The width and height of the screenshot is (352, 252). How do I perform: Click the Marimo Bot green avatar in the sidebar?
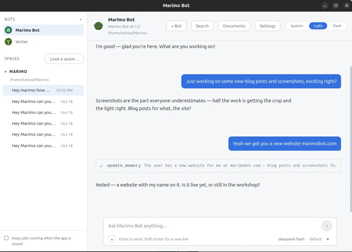pos(8,30)
